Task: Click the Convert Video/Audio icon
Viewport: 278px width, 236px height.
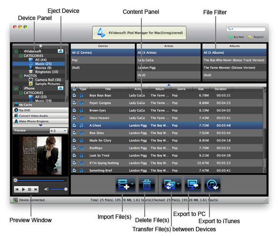Action: [x=16, y=115]
